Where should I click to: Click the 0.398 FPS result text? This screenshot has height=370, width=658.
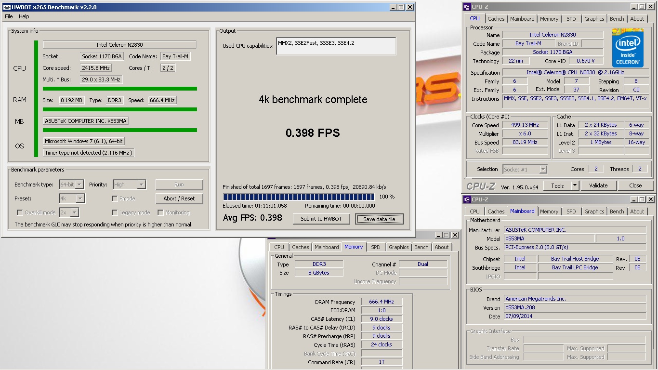click(x=313, y=133)
